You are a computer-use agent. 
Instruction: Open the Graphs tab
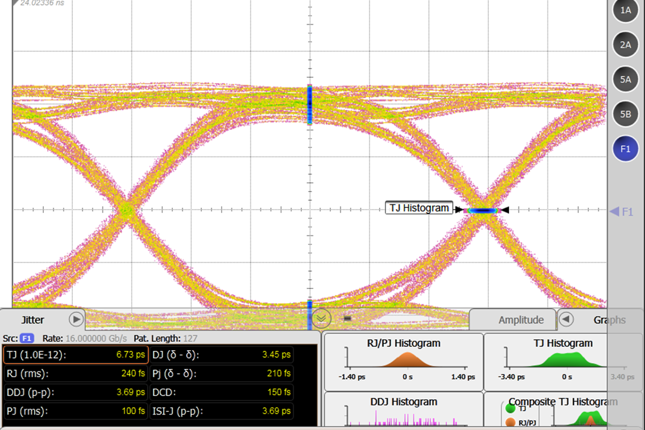pyautogui.click(x=608, y=320)
